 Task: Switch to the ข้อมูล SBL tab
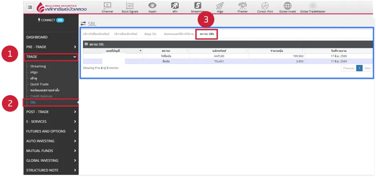tap(150, 34)
